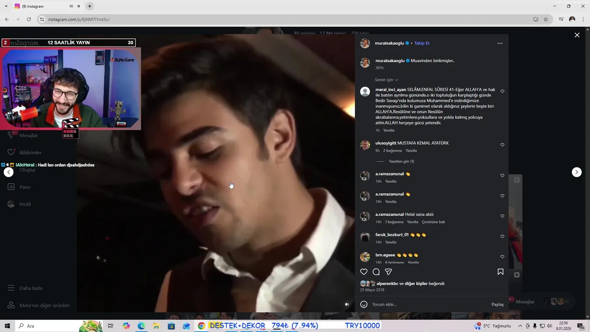Viewport: 590px width, 332px height.
Task: Mute or unmute the video sound
Action: (347, 304)
